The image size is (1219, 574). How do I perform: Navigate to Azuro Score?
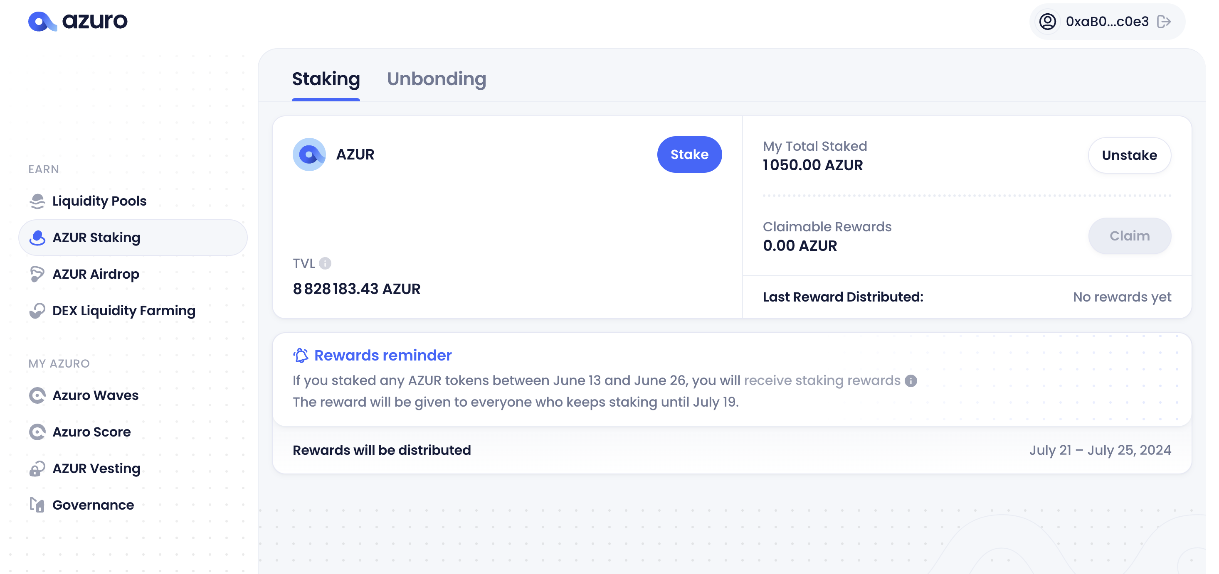coord(91,432)
